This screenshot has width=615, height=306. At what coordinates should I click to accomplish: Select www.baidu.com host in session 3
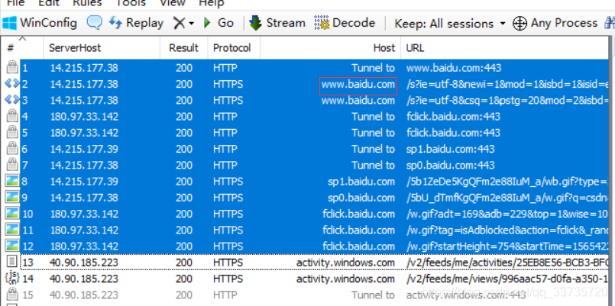[358, 100]
